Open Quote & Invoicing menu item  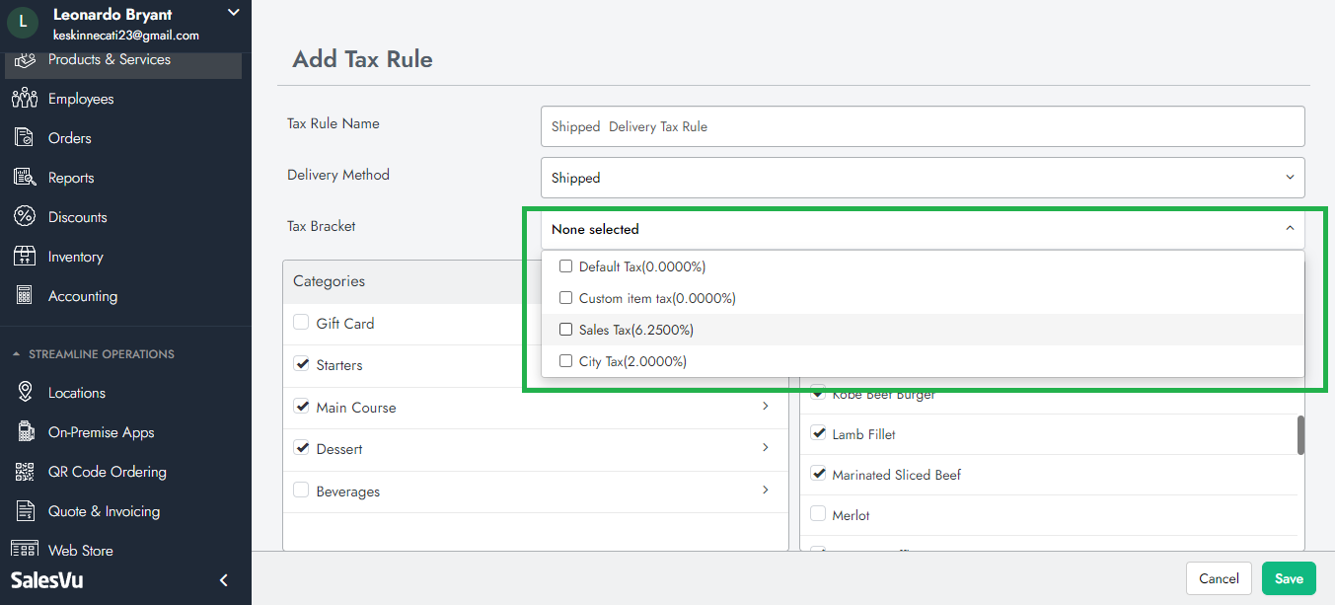104,511
